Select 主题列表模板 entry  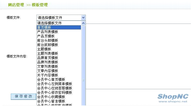click(59, 53)
